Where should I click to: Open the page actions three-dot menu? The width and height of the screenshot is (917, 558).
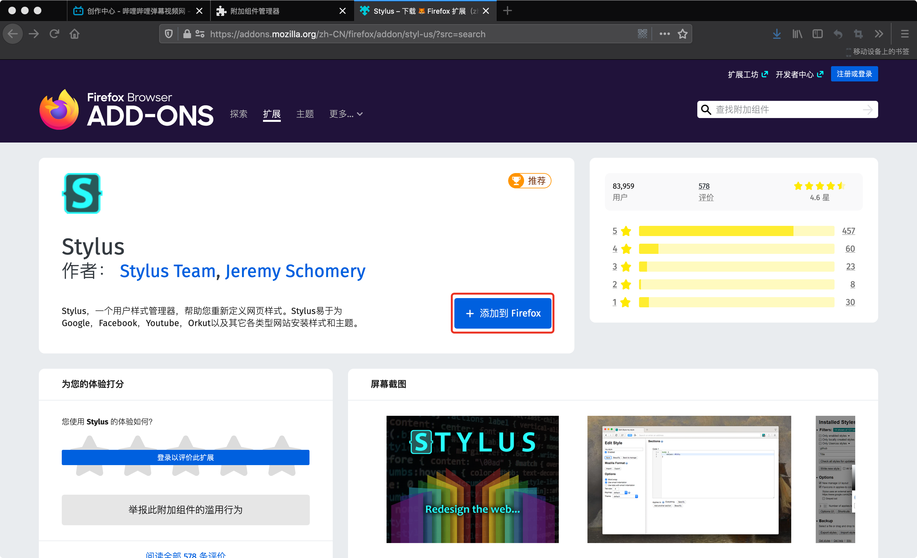coord(664,34)
